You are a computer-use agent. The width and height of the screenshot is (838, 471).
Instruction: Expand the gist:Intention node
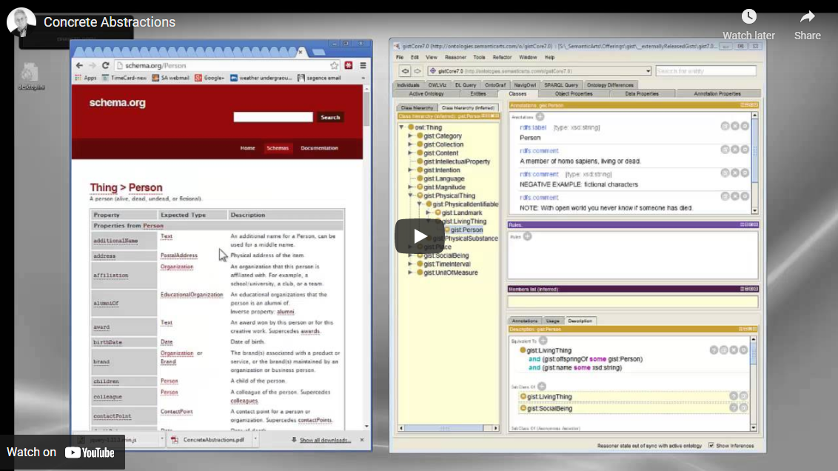410,170
